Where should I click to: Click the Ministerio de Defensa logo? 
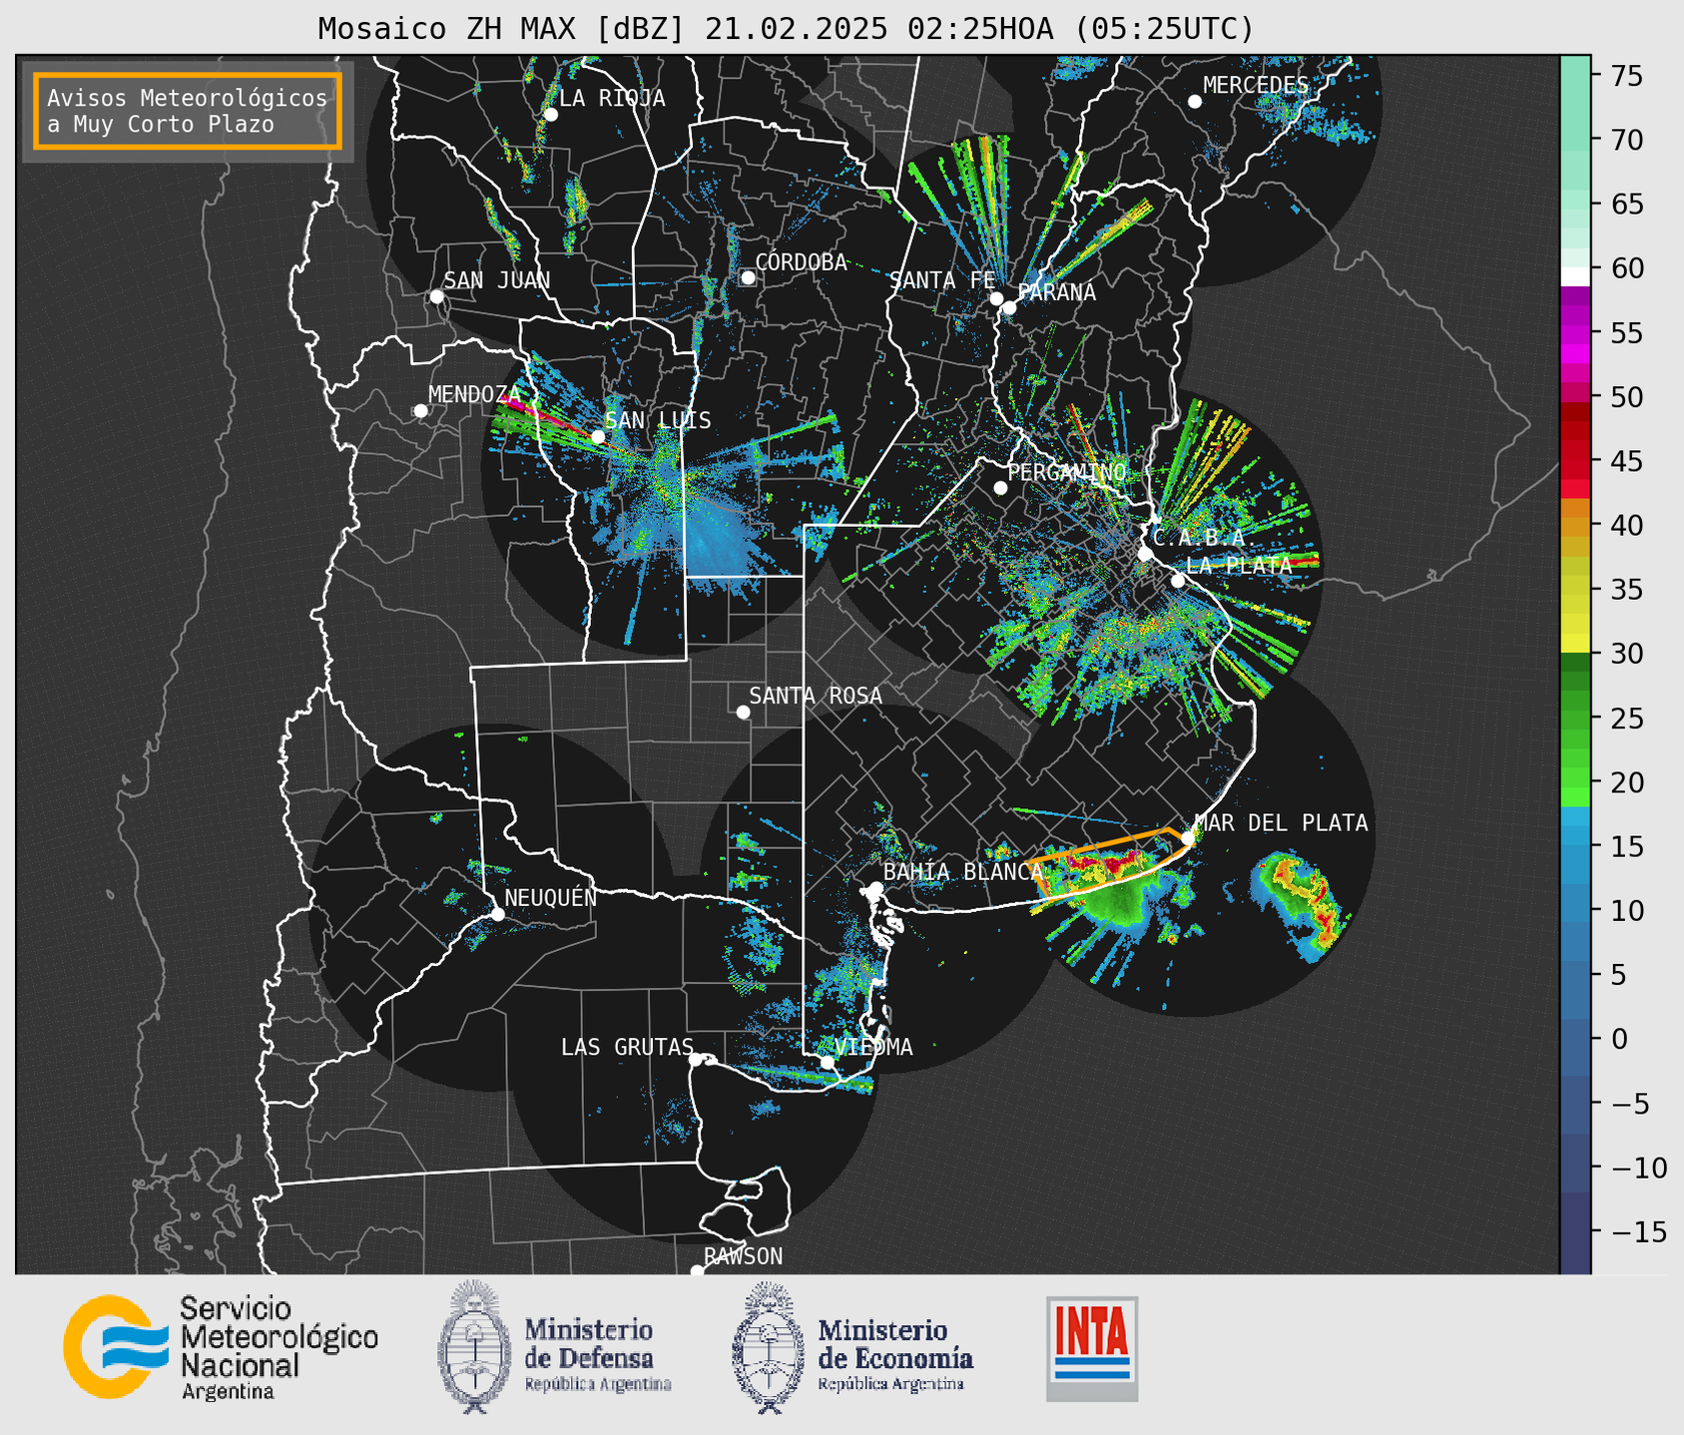pos(555,1347)
